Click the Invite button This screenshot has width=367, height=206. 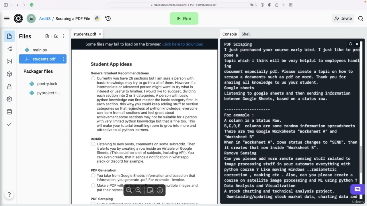click(343, 19)
